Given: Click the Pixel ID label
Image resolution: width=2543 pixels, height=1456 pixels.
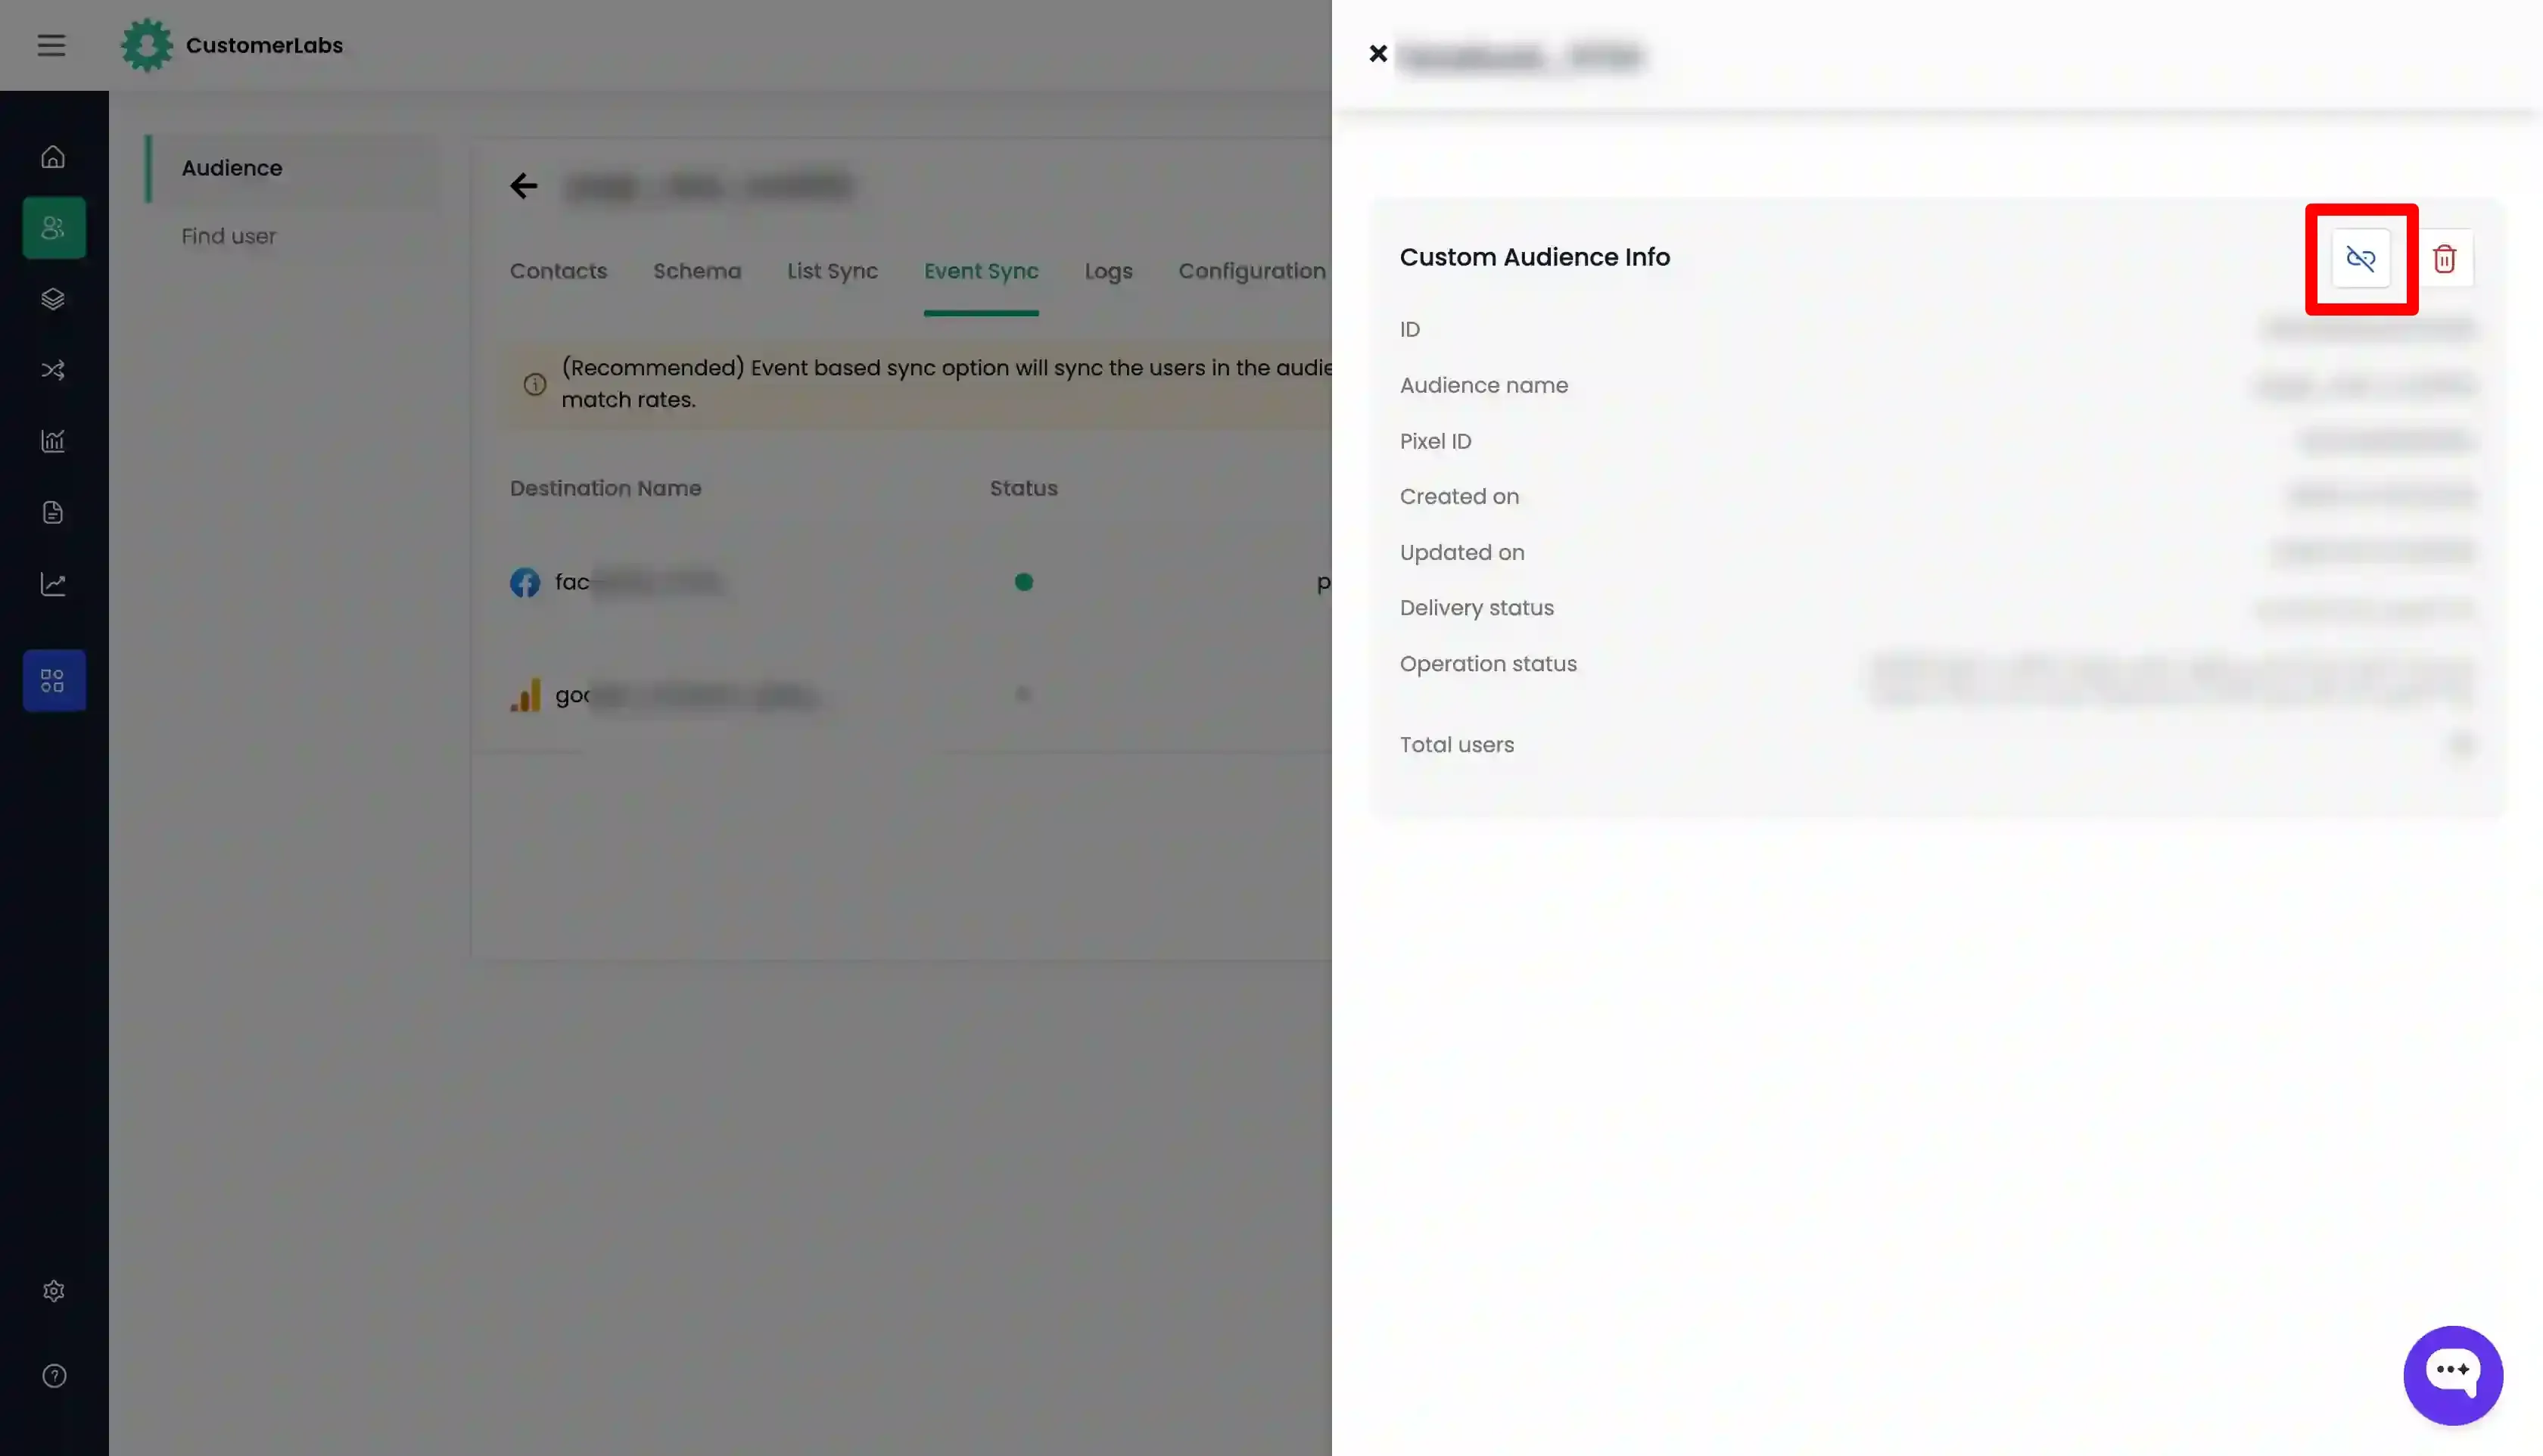Looking at the screenshot, I should (x=1435, y=441).
